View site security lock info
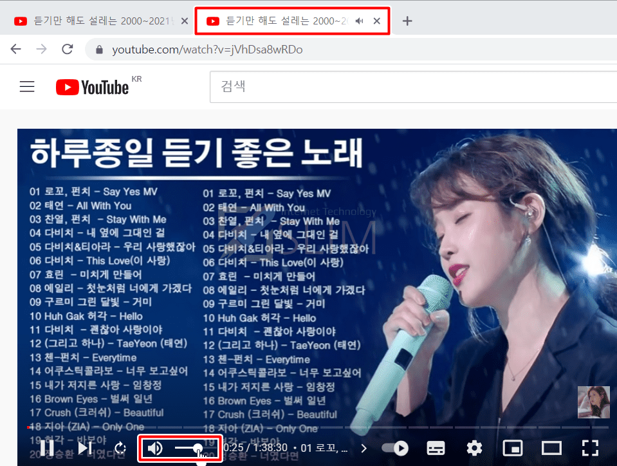617x466 pixels. tap(99, 50)
